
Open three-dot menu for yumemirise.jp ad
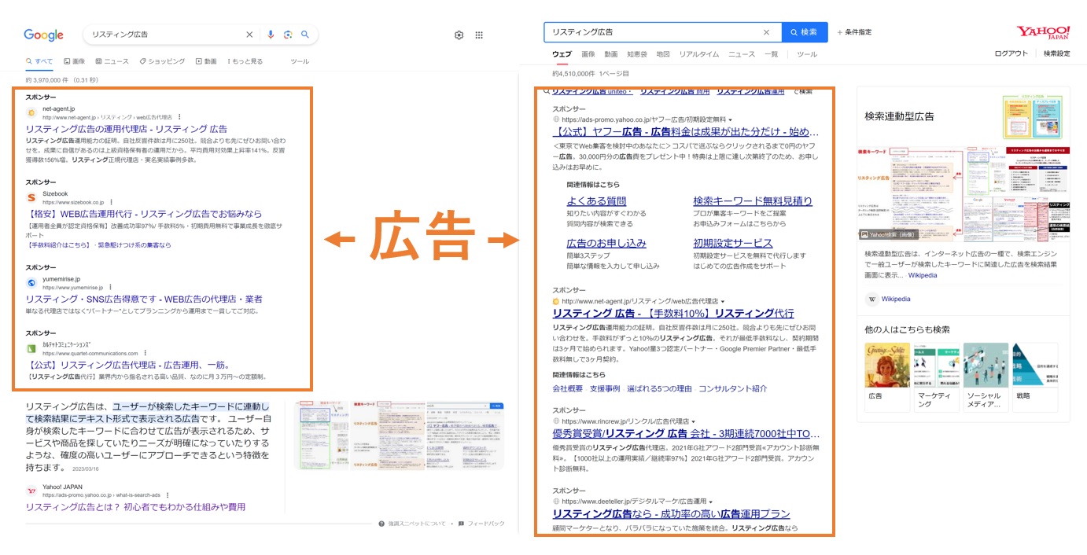point(110,288)
